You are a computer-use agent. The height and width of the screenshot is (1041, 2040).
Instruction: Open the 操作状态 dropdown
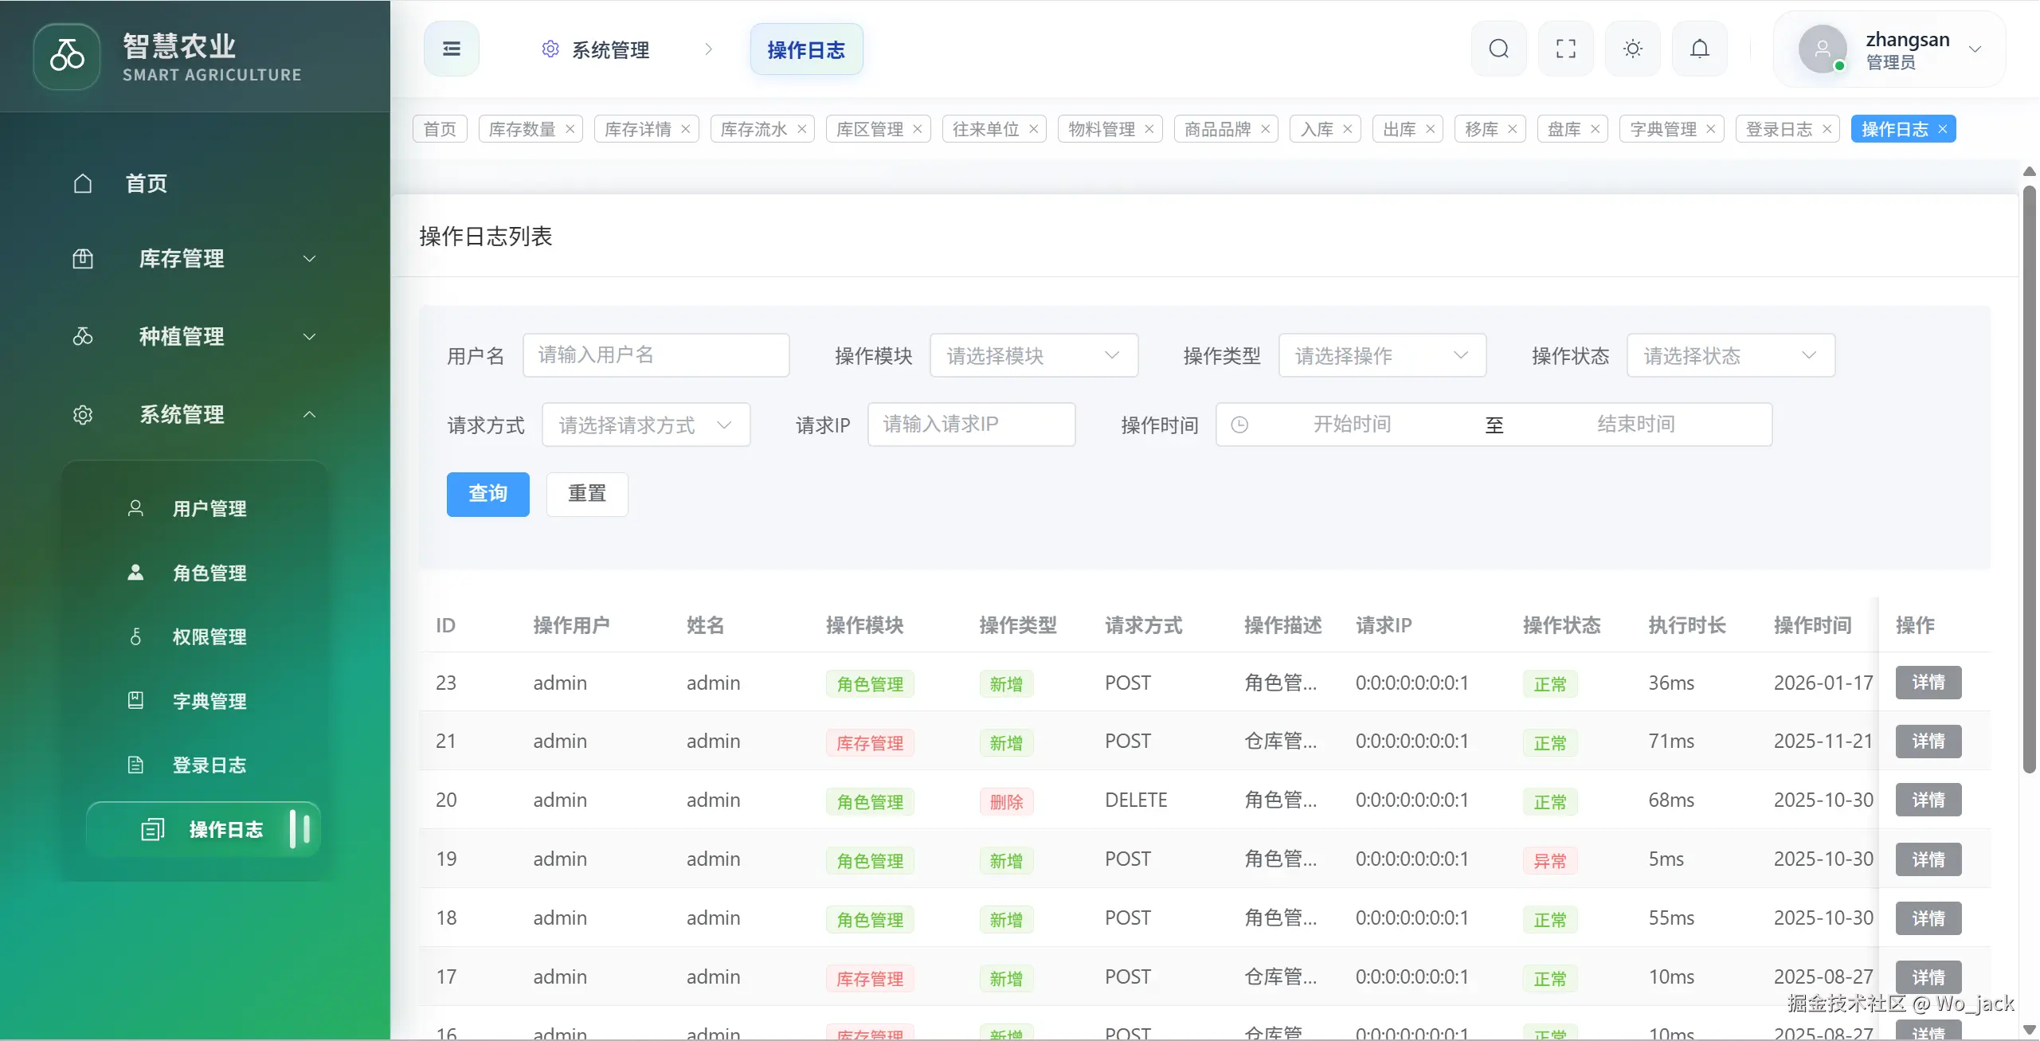(1730, 355)
